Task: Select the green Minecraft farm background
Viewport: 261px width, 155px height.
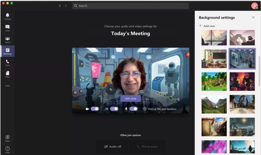Action: click(x=214, y=81)
